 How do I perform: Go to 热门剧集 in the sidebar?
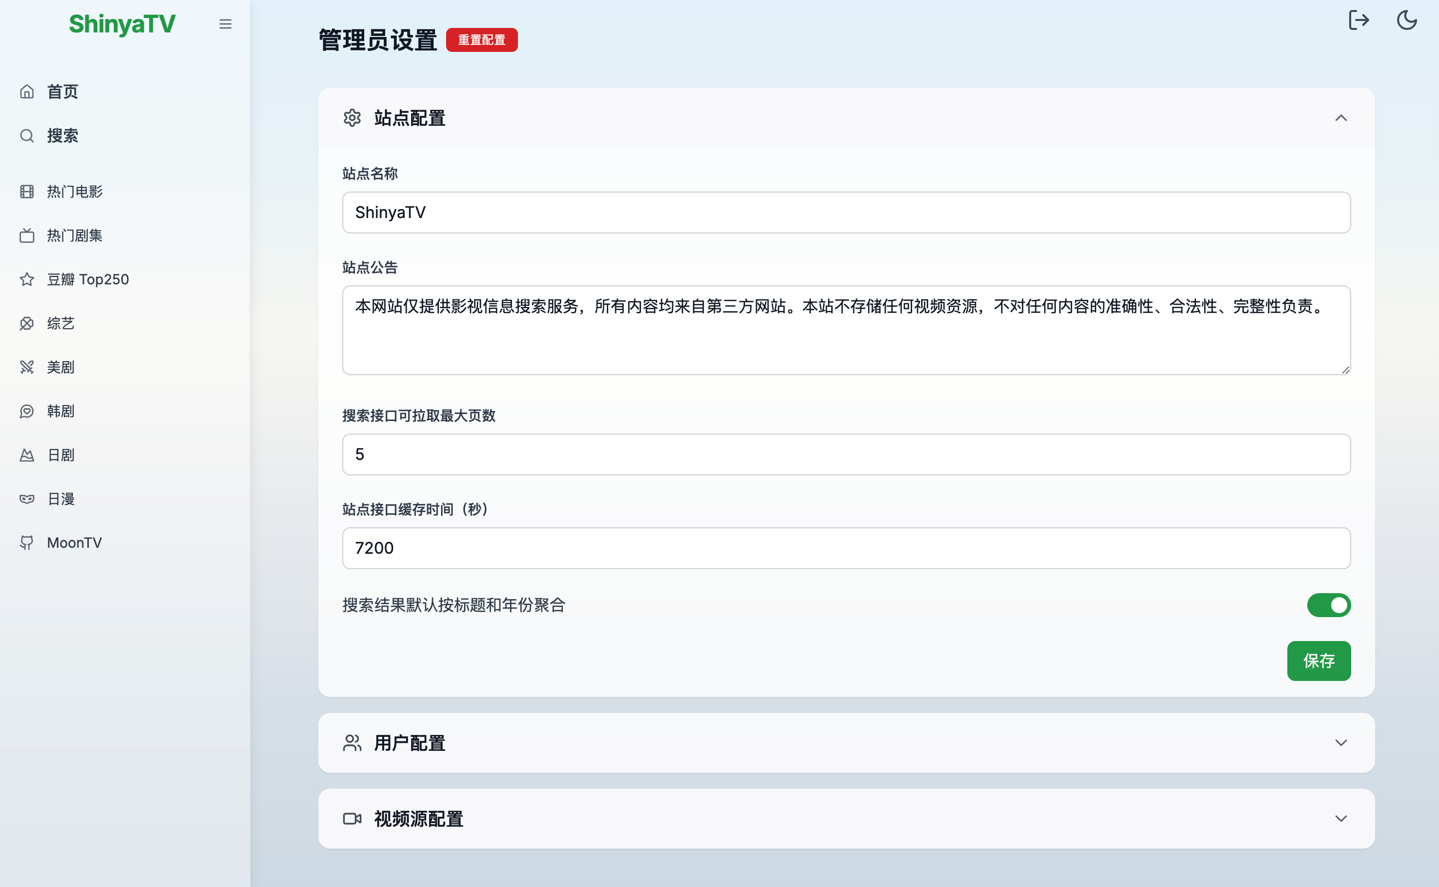coord(125,235)
